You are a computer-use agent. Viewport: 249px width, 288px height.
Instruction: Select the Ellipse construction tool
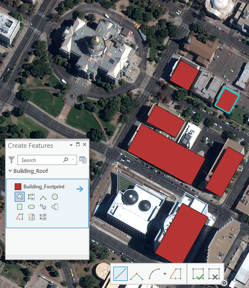click(31, 207)
